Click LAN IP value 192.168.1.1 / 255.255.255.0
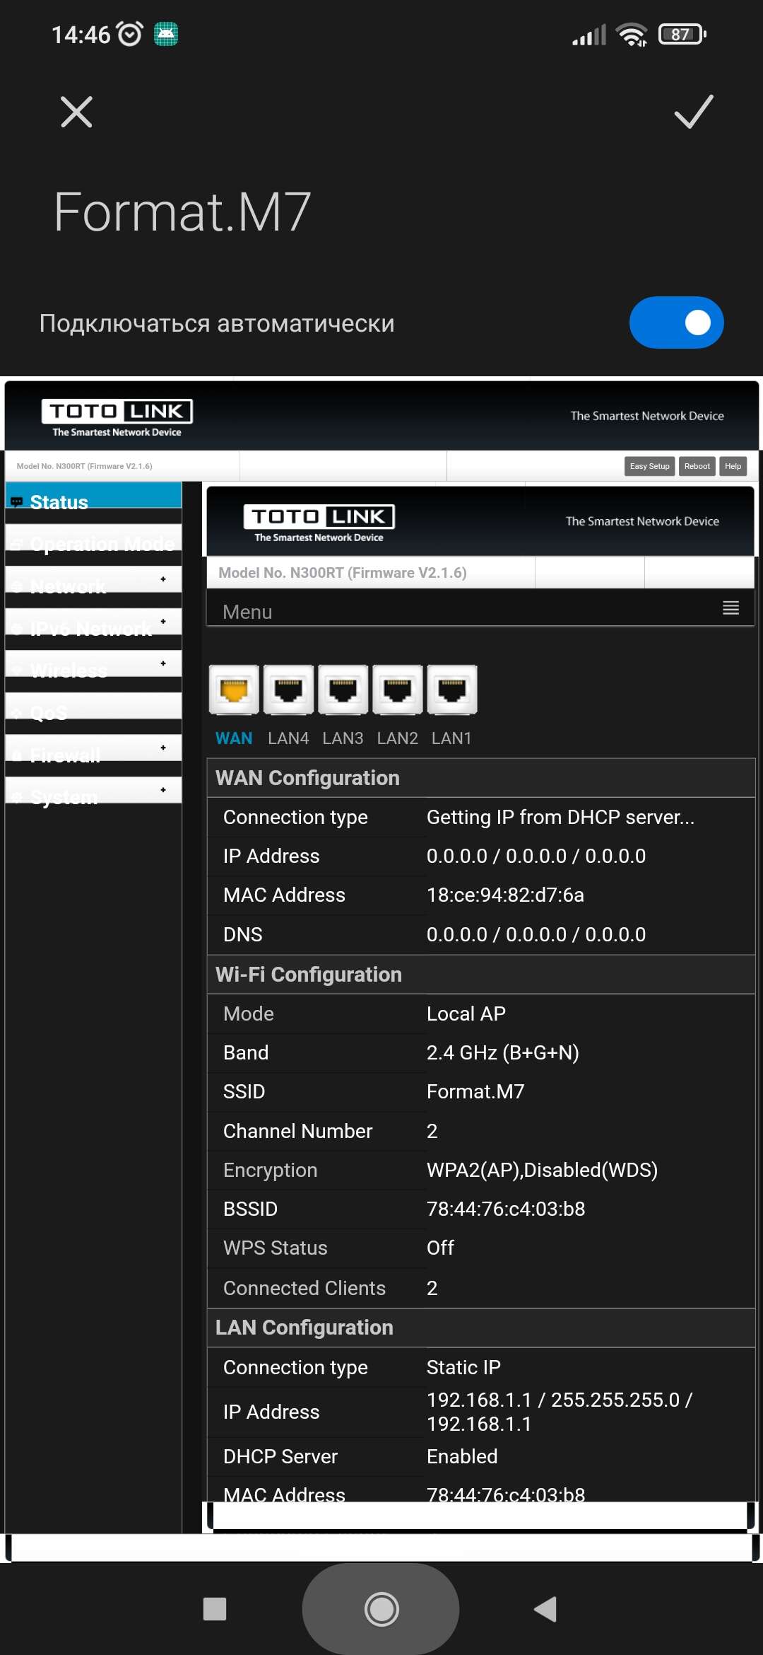Image resolution: width=763 pixels, height=1655 pixels. 560,1412
